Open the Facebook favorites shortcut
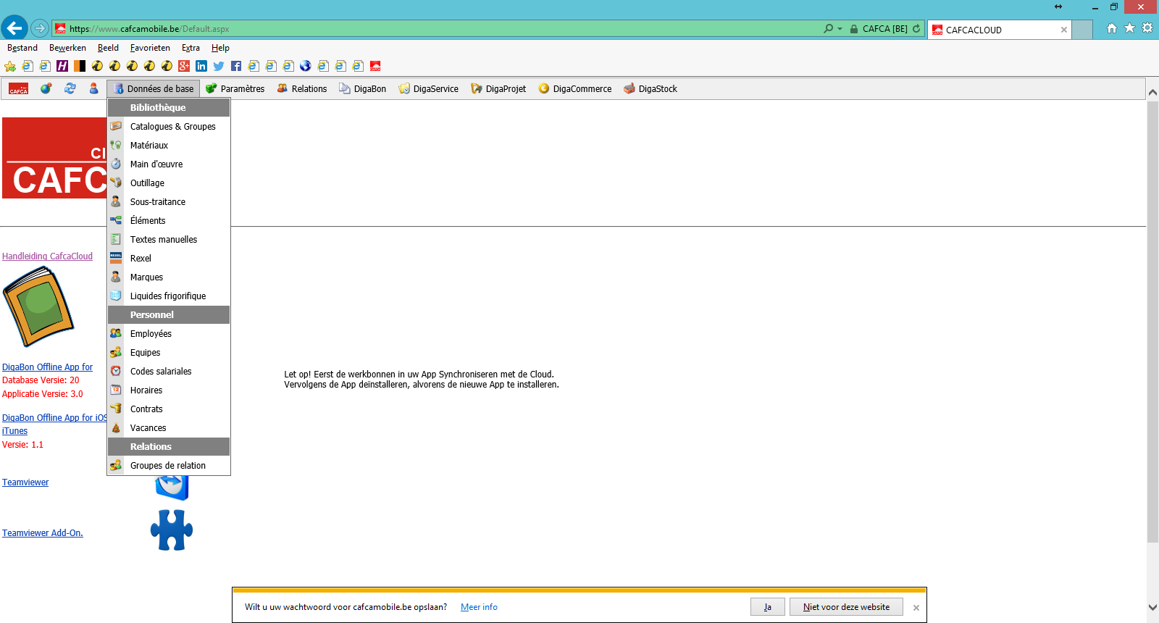 236,66
